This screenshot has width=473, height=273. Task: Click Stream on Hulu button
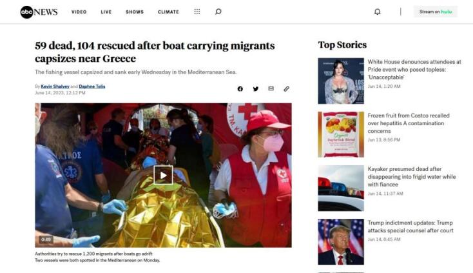tap(436, 12)
